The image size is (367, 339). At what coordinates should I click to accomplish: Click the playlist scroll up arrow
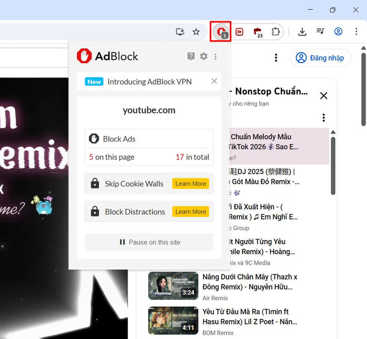(x=333, y=132)
